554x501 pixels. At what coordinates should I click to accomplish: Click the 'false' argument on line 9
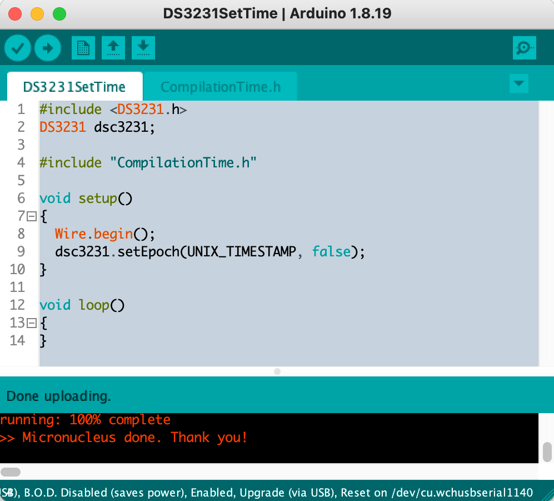pyautogui.click(x=331, y=252)
